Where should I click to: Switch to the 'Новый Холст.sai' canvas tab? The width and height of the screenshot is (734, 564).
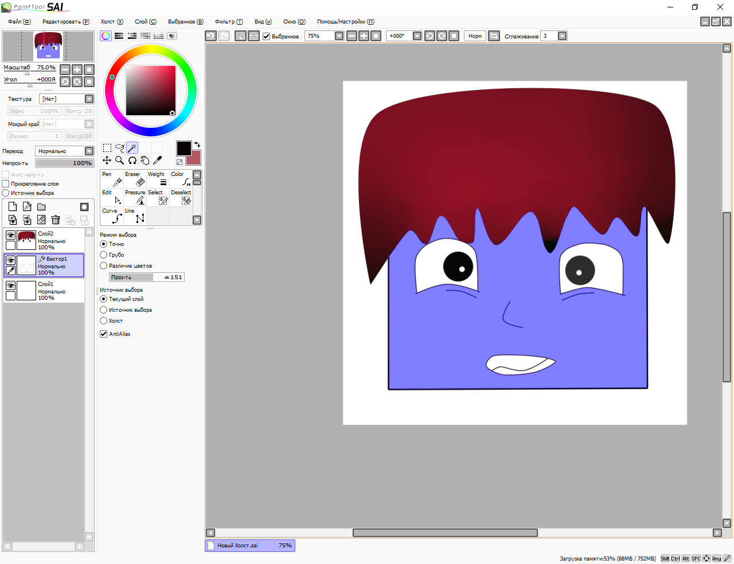click(x=250, y=546)
